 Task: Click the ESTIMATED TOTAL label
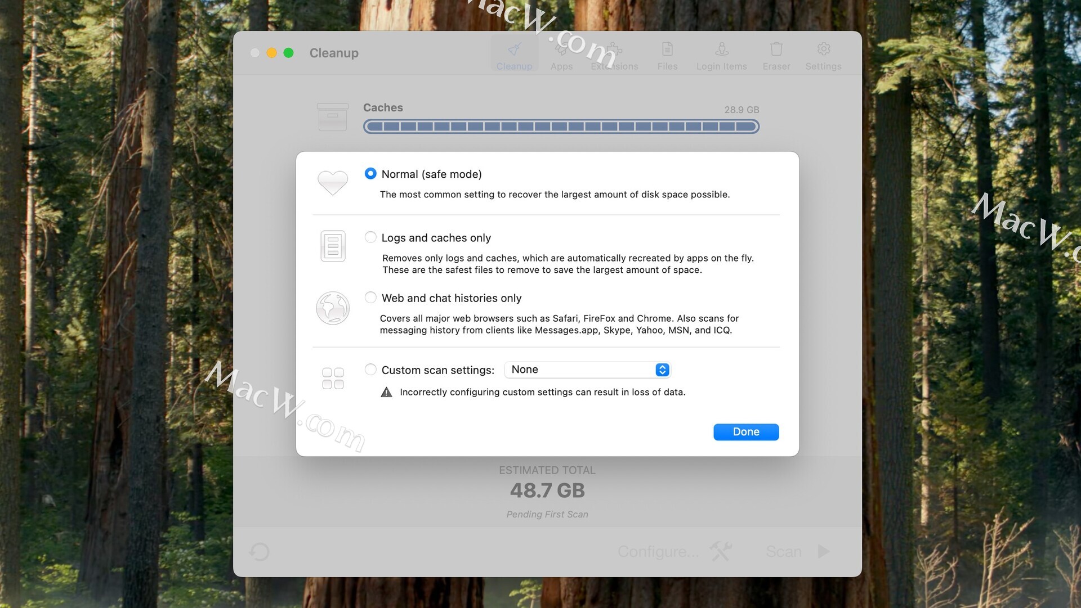point(547,470)
